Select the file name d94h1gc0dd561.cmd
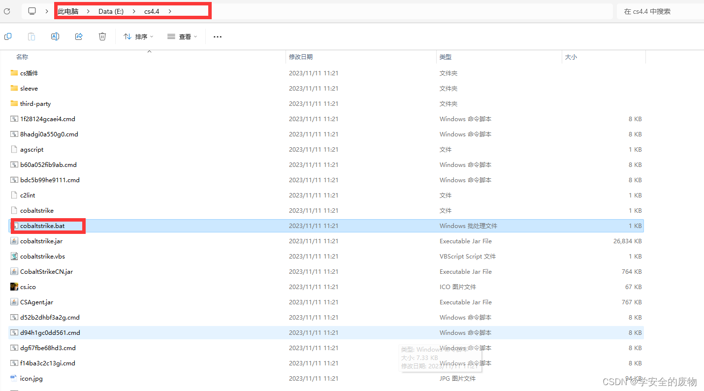Screen dimensions: 704x391 50,332
